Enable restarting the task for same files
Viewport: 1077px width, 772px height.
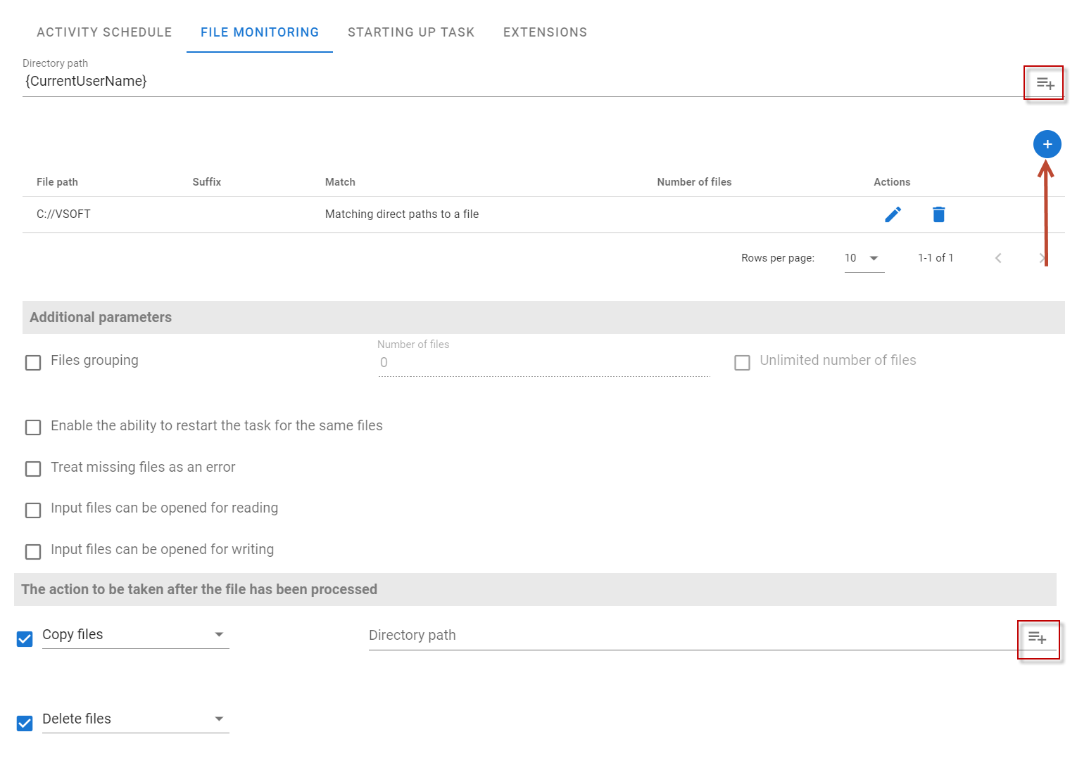click(33, 427)
